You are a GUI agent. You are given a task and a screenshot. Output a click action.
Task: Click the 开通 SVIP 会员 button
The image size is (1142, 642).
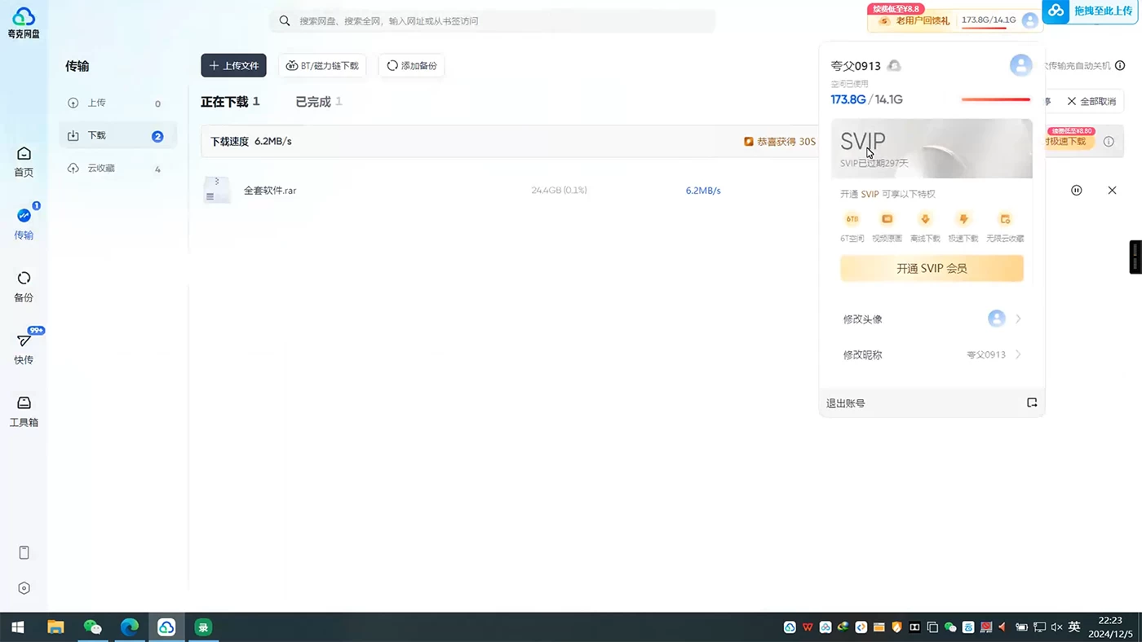pyautogui.click(x=932, y=268)
